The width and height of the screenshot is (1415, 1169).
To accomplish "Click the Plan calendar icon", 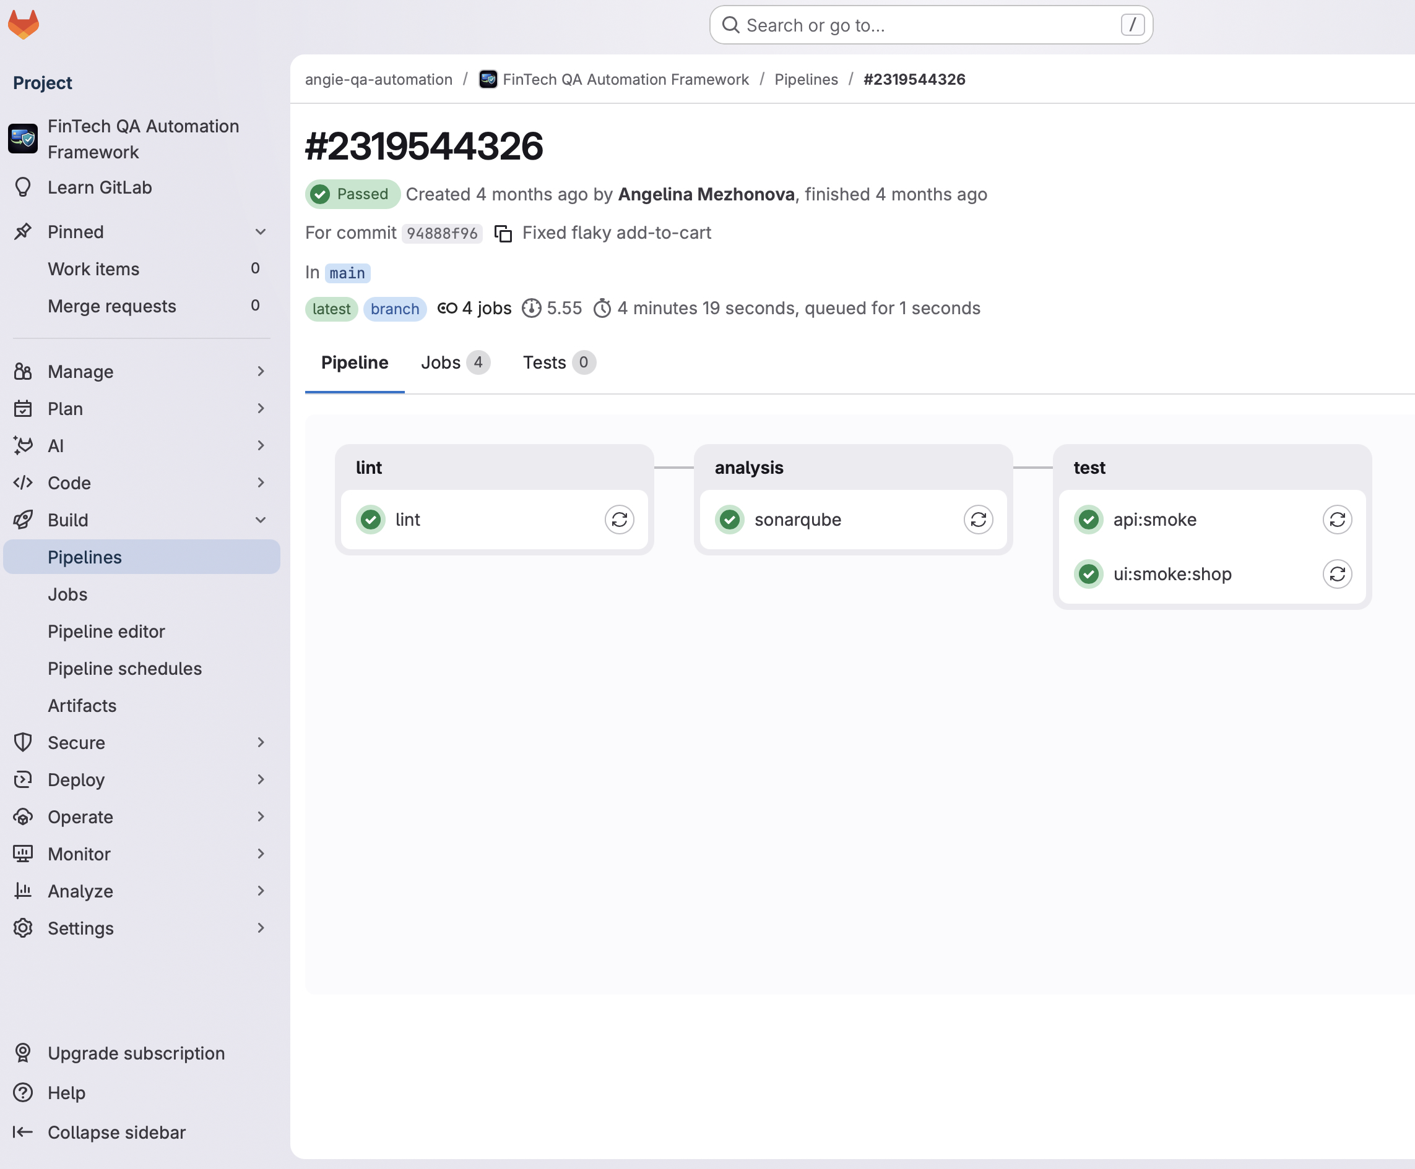I will 23,409.
